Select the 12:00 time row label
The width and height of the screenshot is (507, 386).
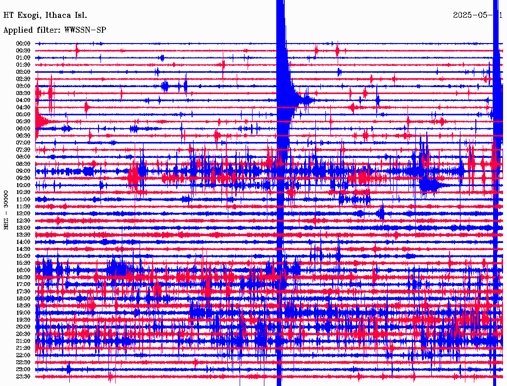pos(23,214)
